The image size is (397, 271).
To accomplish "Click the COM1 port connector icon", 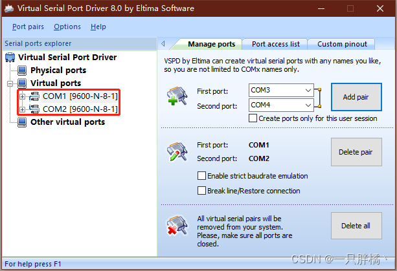I will tap(34, 96).
